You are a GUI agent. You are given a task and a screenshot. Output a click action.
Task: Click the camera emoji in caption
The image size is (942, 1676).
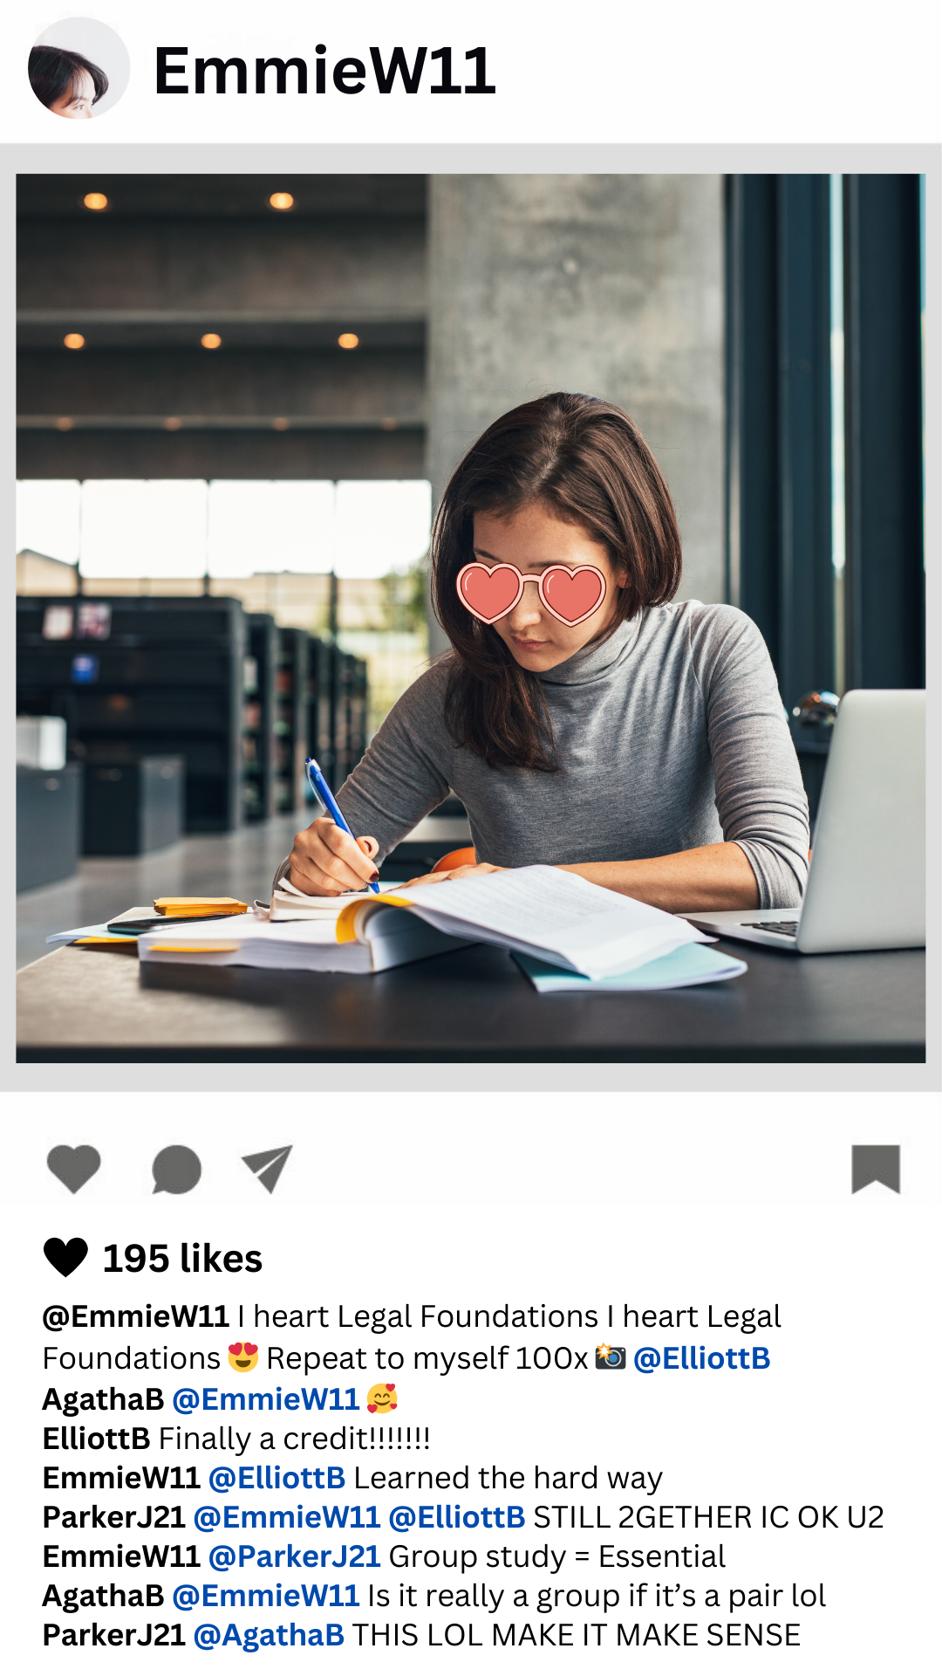(x=611, y=1357)
